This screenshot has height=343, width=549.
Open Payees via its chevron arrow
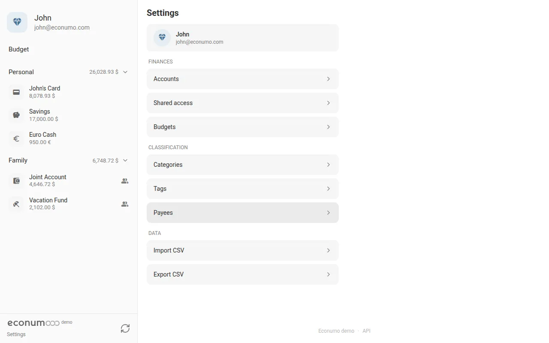point(329,213)
